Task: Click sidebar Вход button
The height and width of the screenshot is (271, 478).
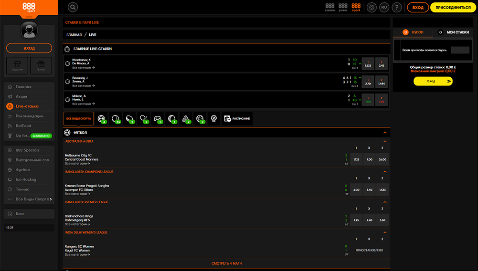Action: pos(29,48)
